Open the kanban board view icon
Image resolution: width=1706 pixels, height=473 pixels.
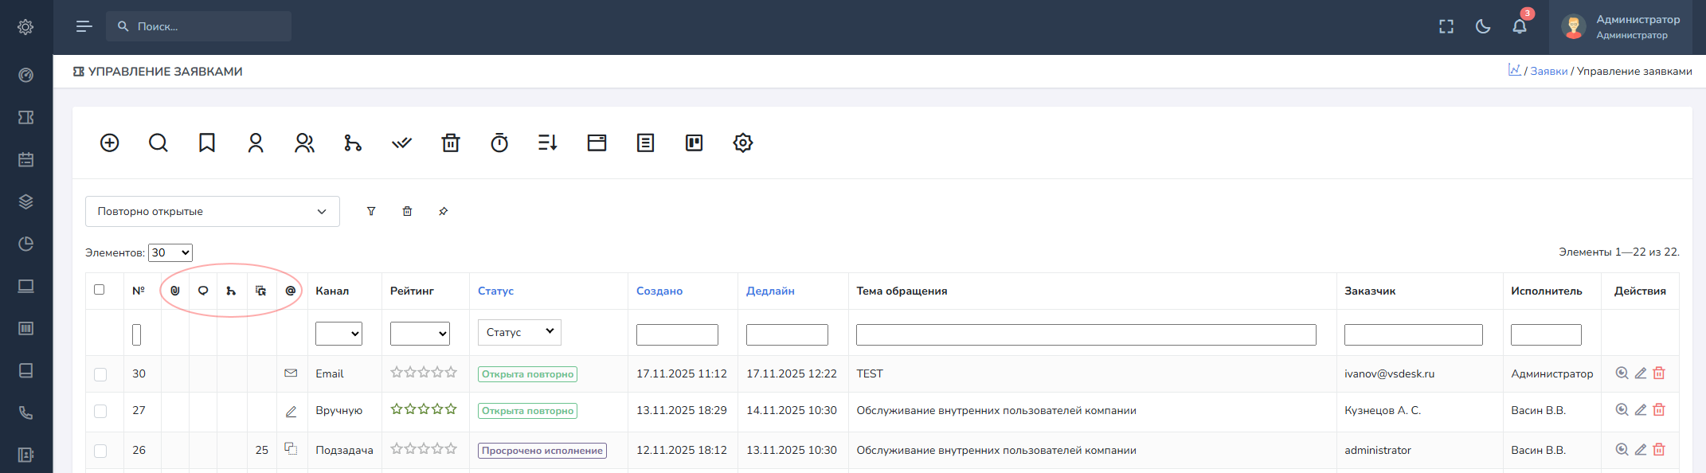coord(694,143)
